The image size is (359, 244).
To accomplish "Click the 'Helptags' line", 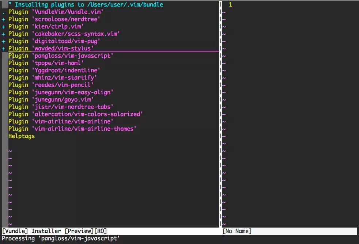I will click(x=22, y=136).
